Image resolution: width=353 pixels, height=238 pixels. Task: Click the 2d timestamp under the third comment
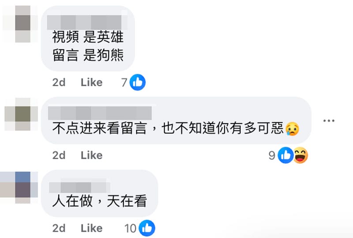pos(59,228)
